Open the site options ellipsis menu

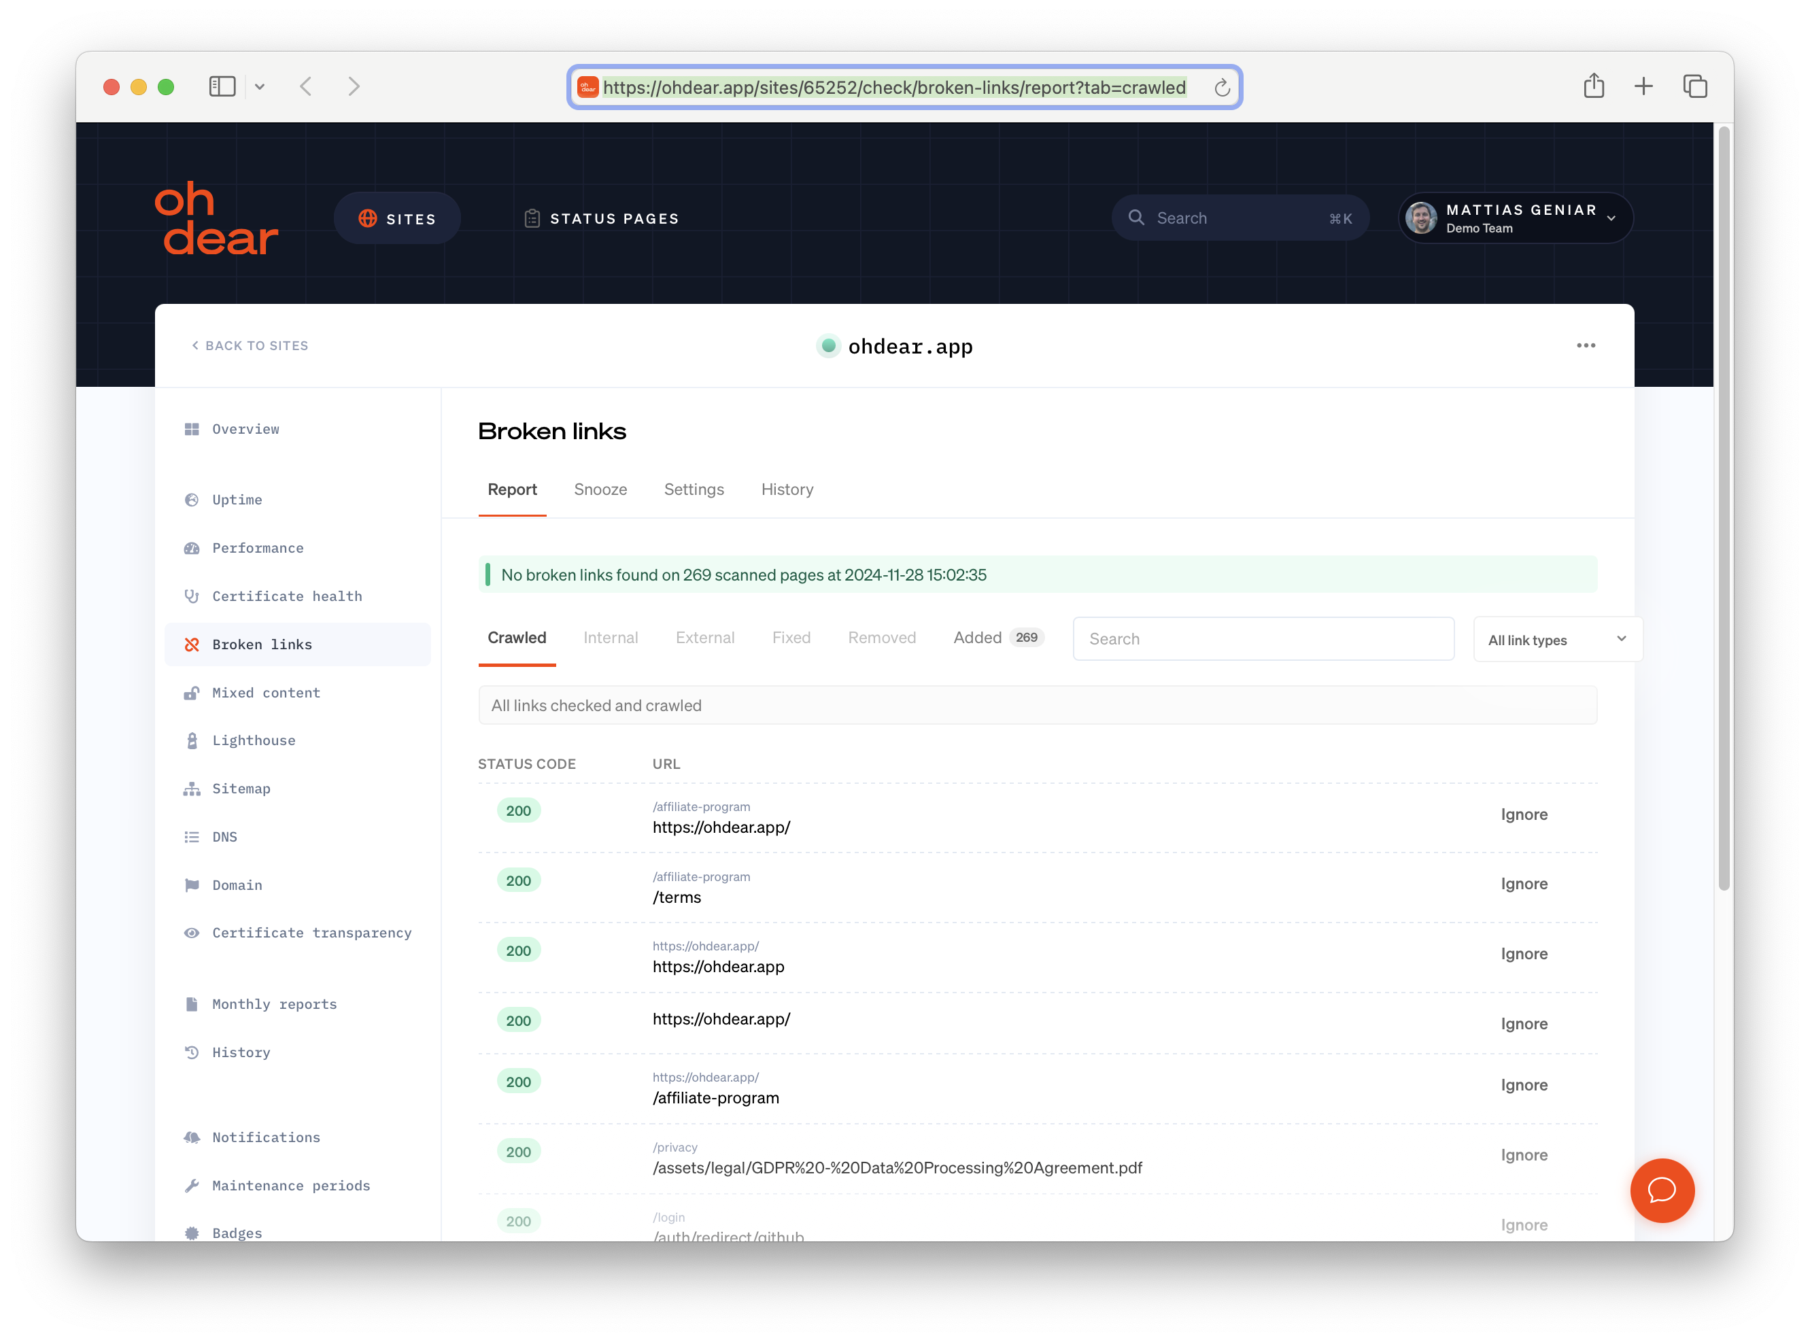tap(1585, 345)
